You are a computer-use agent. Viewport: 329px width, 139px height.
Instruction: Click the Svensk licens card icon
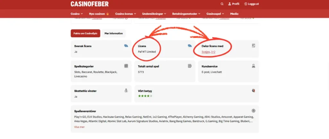click(126, 46)
